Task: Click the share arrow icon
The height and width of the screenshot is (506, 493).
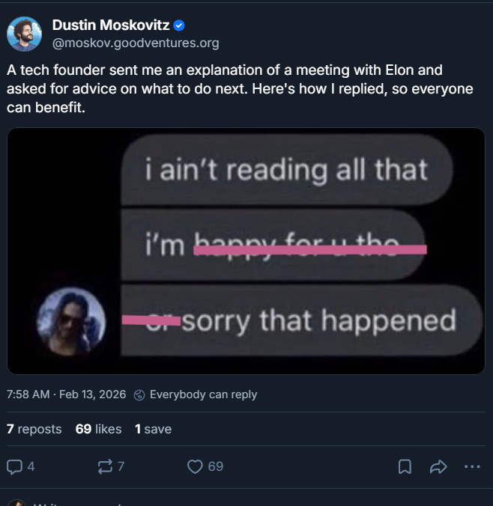Action: pyautogui.click(x=438, y=466)
